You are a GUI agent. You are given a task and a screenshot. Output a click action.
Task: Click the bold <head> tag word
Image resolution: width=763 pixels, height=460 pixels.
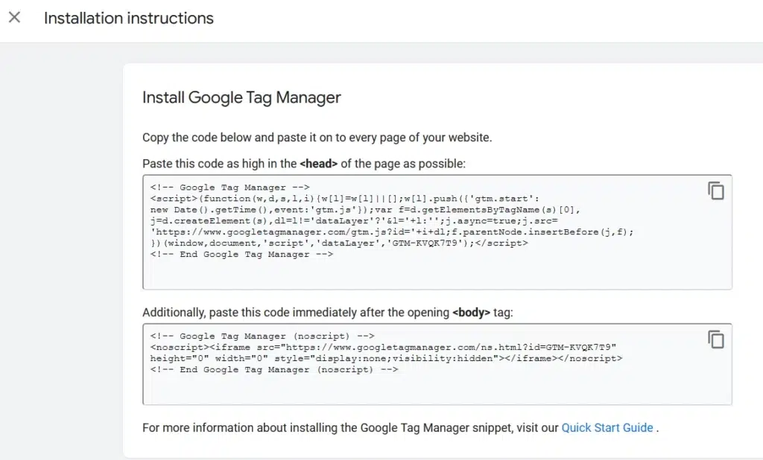click(x=319, y=164)
